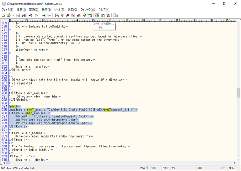This screenshot has height=171, width=241.
Task: Click 'Options Indexes FollowSymLinks' line
Action: pos(40,27)
